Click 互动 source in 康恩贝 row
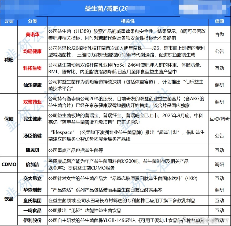The image size is (231, 226). point(219,150)
